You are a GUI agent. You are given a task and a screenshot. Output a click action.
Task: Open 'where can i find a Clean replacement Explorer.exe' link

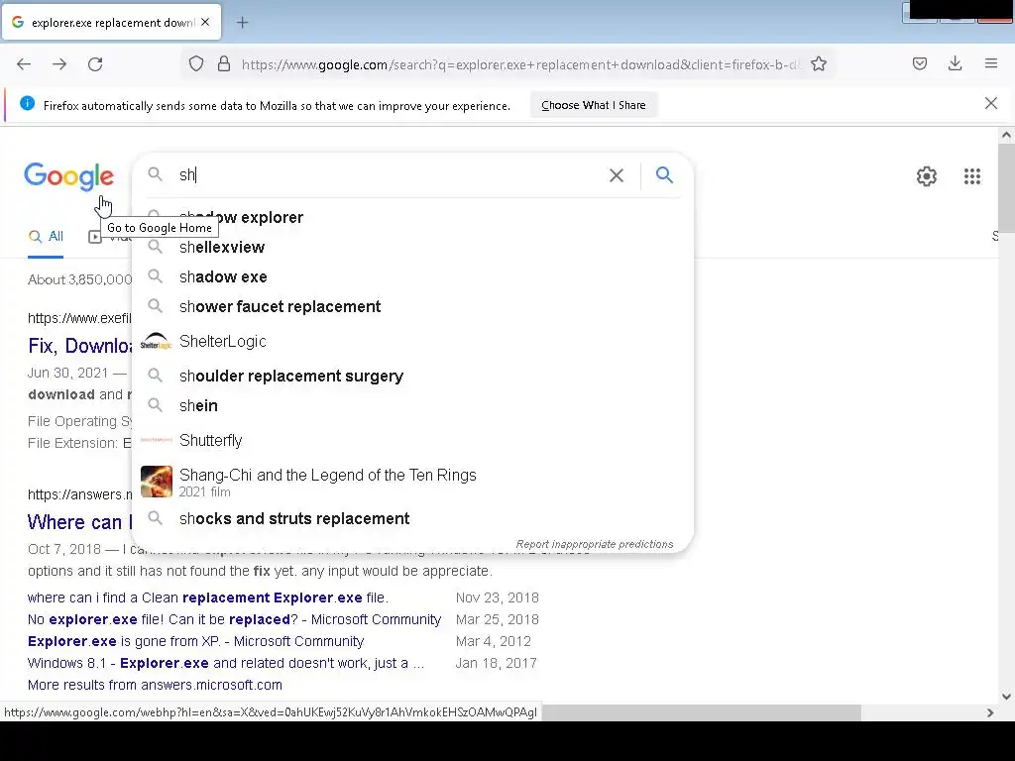208,598
